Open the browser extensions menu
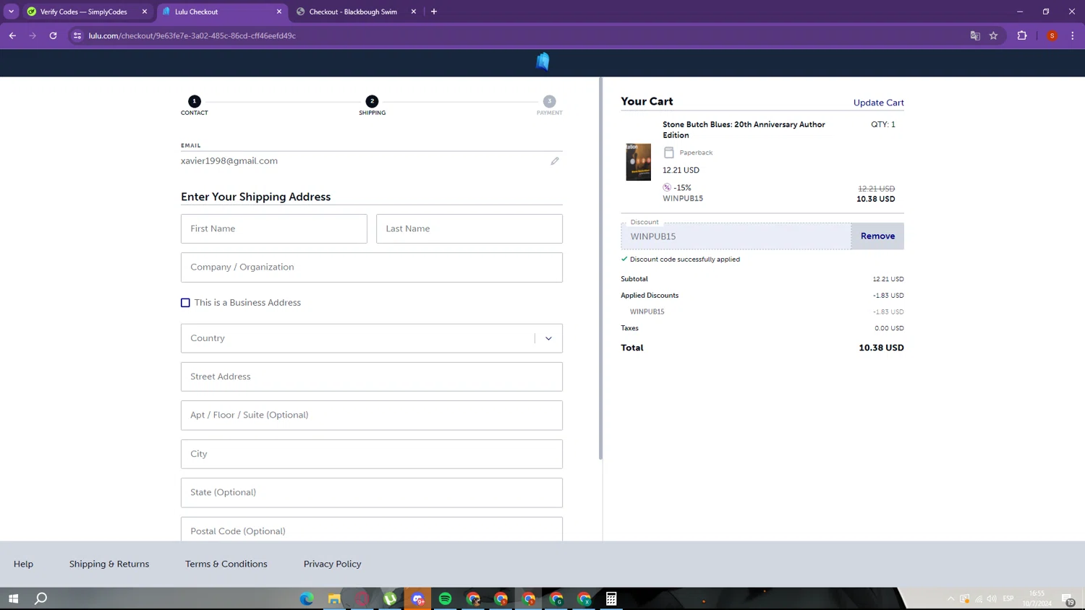Image resolution: width=1085 pixels, height=610 pixels. tap(1022, 35)
